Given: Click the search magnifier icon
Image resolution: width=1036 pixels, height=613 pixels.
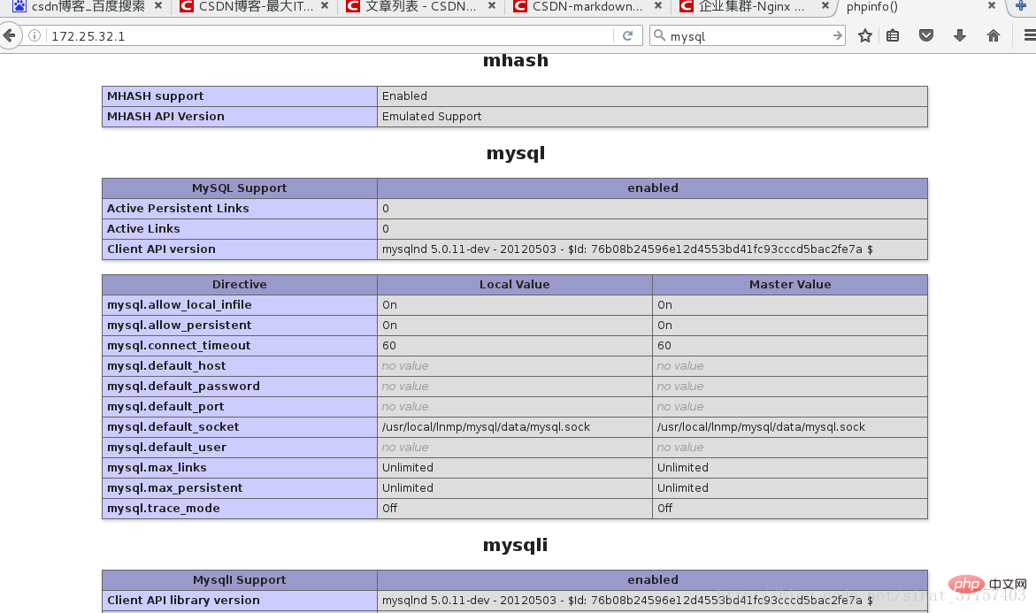Looking at the screenshot, I should [x=659, y=35].
